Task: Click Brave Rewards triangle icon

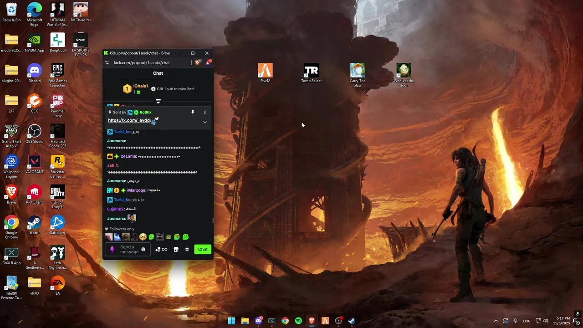Action: 208,62
